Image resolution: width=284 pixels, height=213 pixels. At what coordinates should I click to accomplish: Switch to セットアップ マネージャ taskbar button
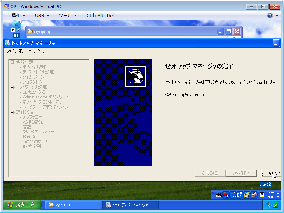pos(130,205)
